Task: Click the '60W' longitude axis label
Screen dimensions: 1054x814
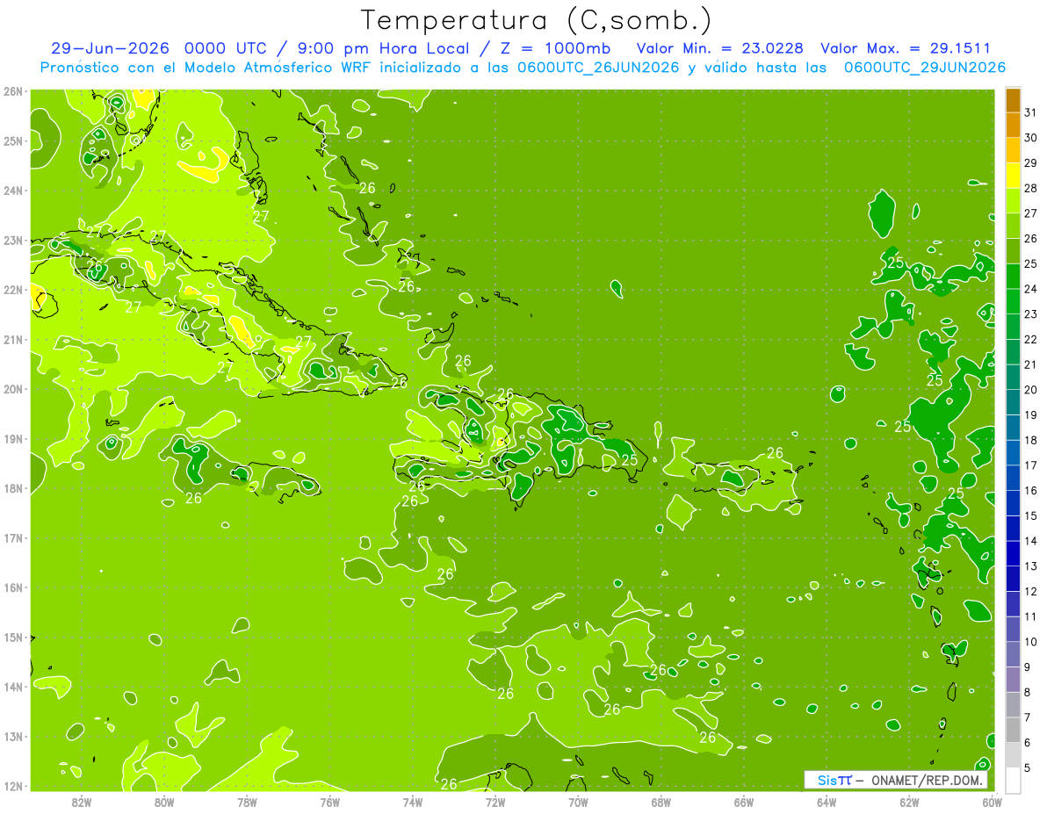Action: click(992, 802)
